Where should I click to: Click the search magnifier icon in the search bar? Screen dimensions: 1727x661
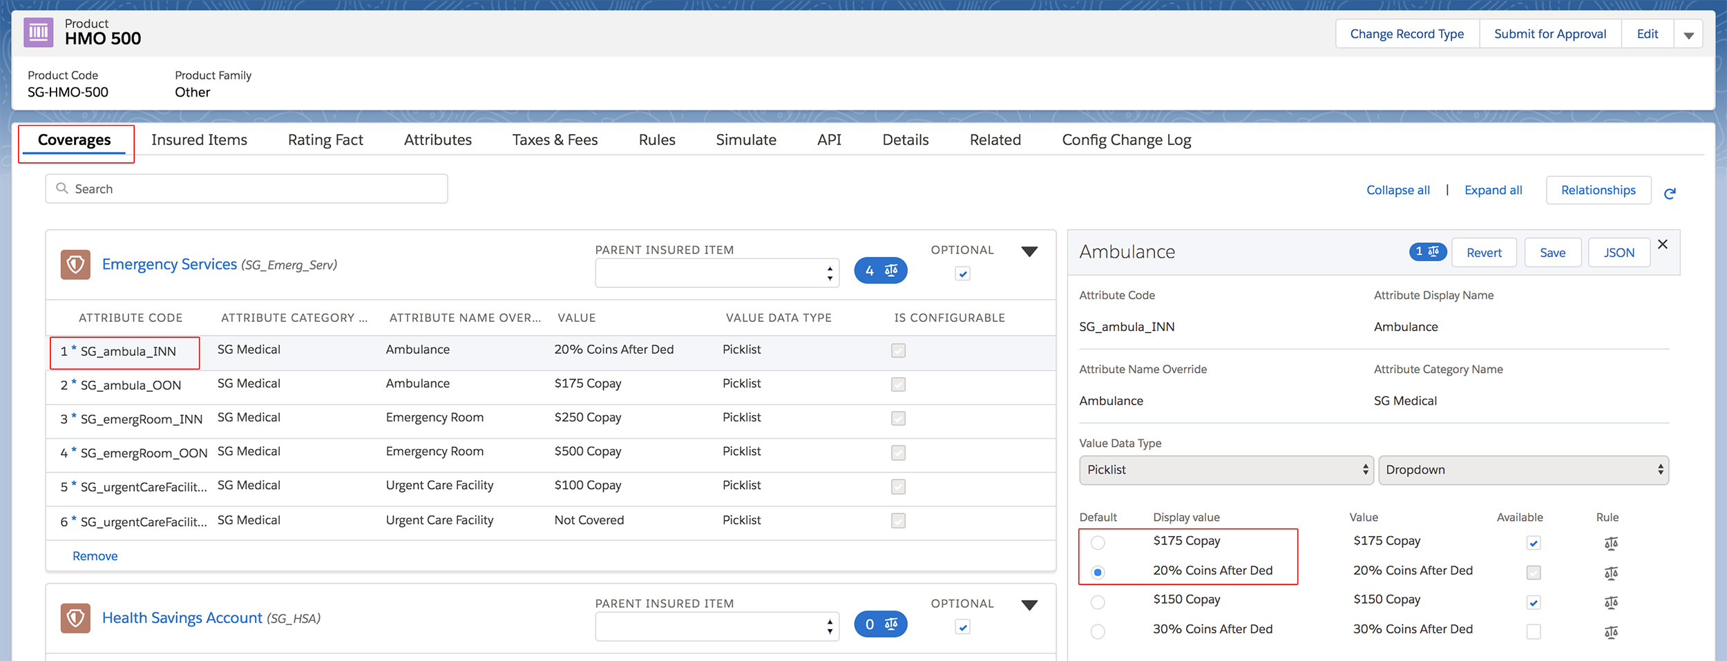tap(61, 188)
